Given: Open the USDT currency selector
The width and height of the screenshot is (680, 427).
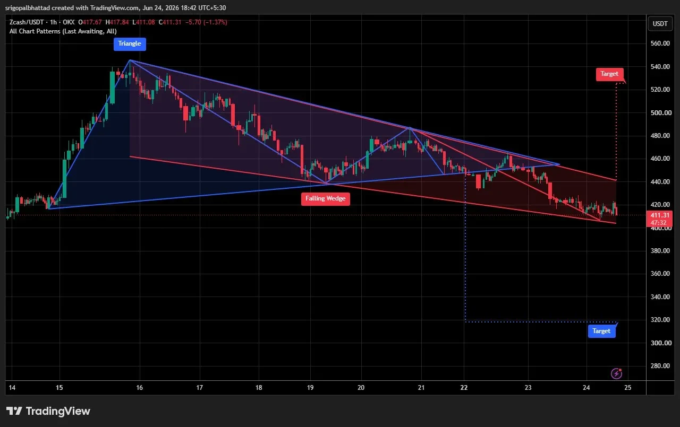Looking at the screenshot, I should coord(660,23).
